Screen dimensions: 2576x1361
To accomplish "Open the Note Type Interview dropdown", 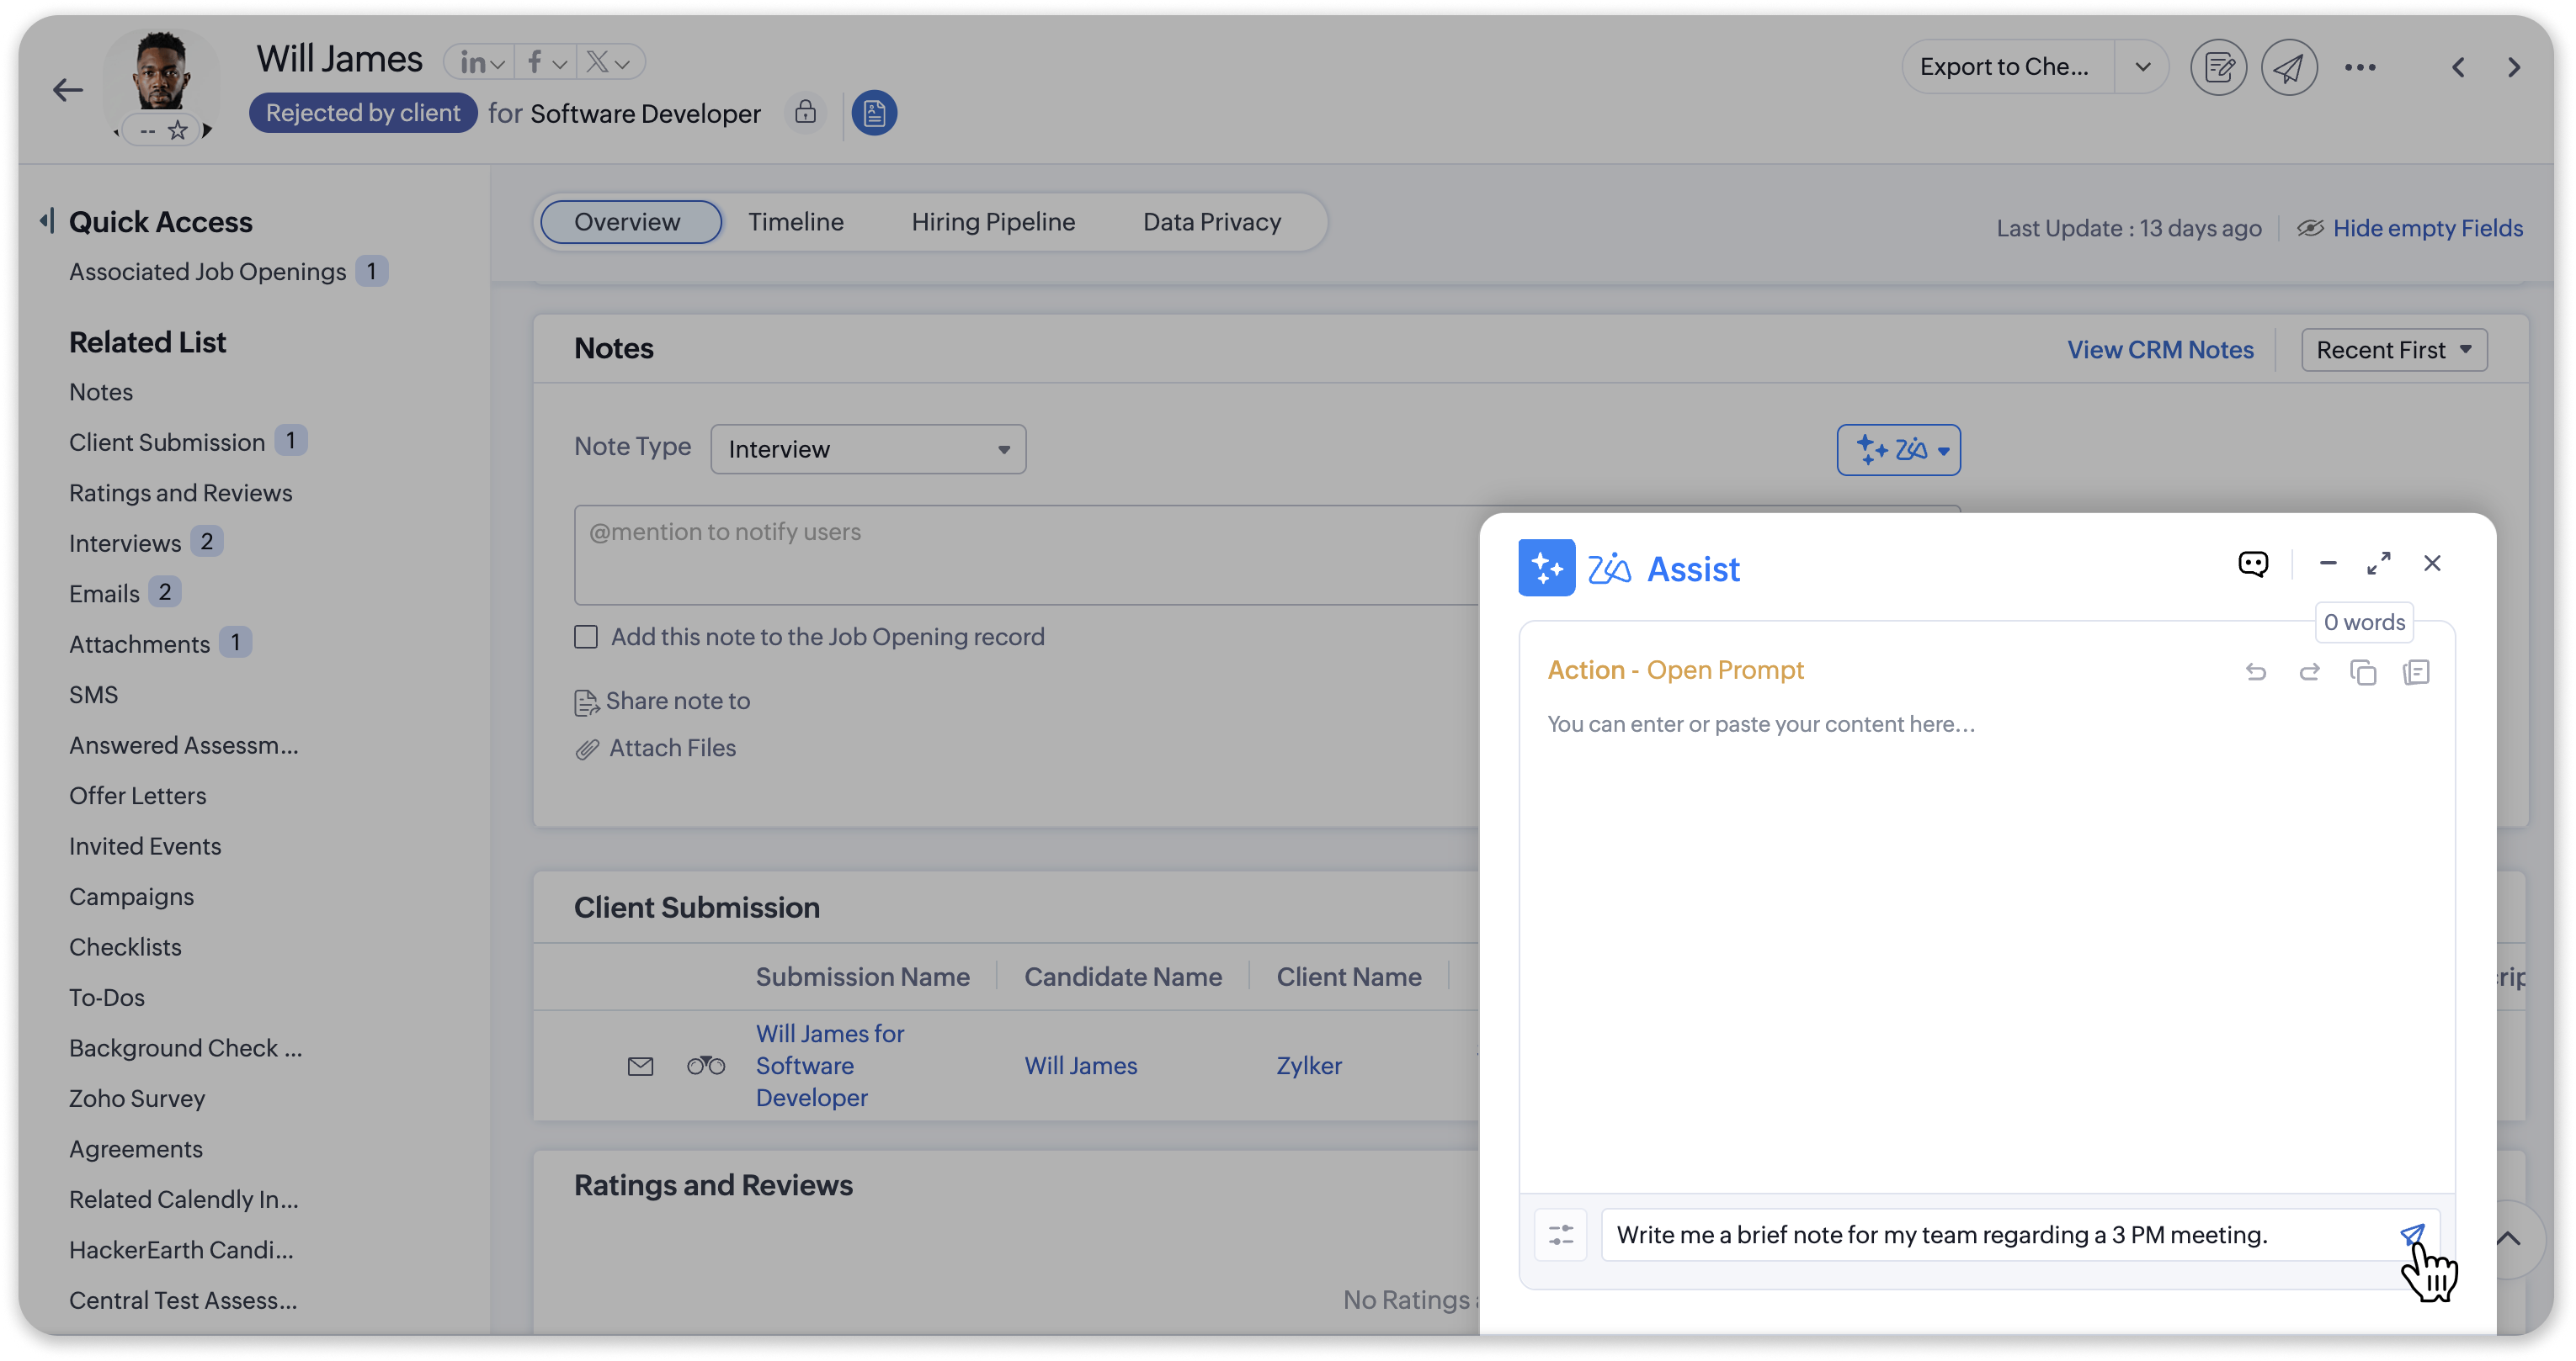I will [x=867, y=450].
